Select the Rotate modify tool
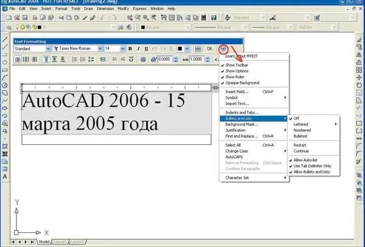The width and height of the screenshot is (365, 247). [x=359, y=85]
